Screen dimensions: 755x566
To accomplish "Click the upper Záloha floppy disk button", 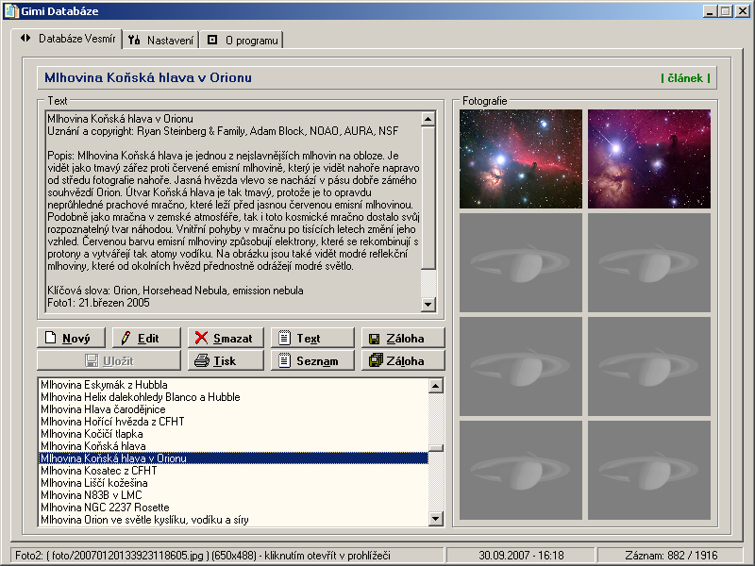I will (396, 338).
